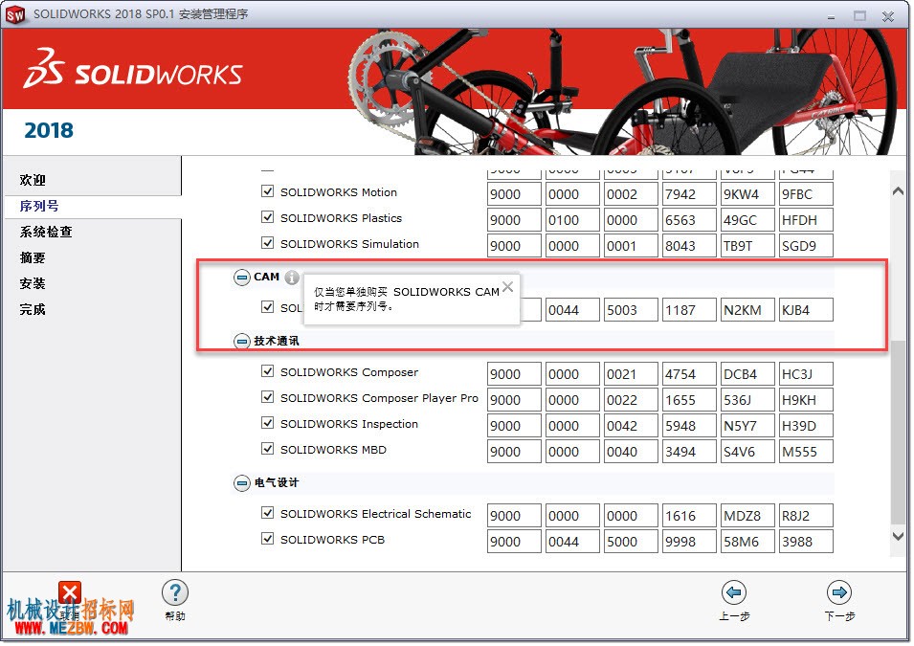The width and height of the screenshot is (914, 646).
Task: Proceed with the next step arrow
Action: [x=839, y=592]
